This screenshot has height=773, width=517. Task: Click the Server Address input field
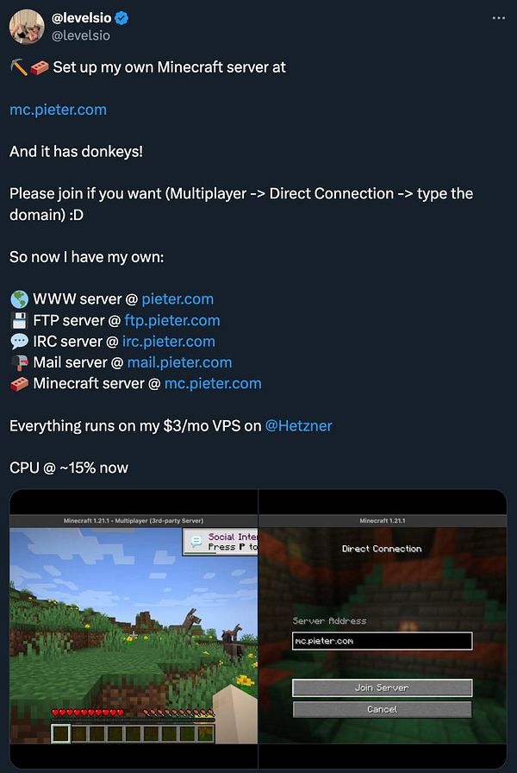pyautogui.click(x=382, y=641)
